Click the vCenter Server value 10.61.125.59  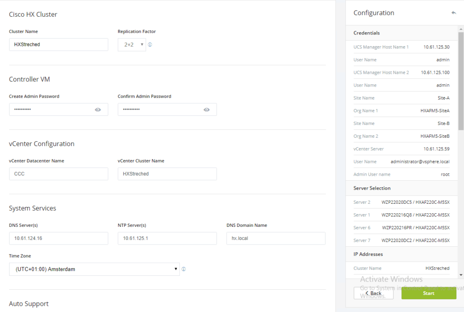coord(436,149)
